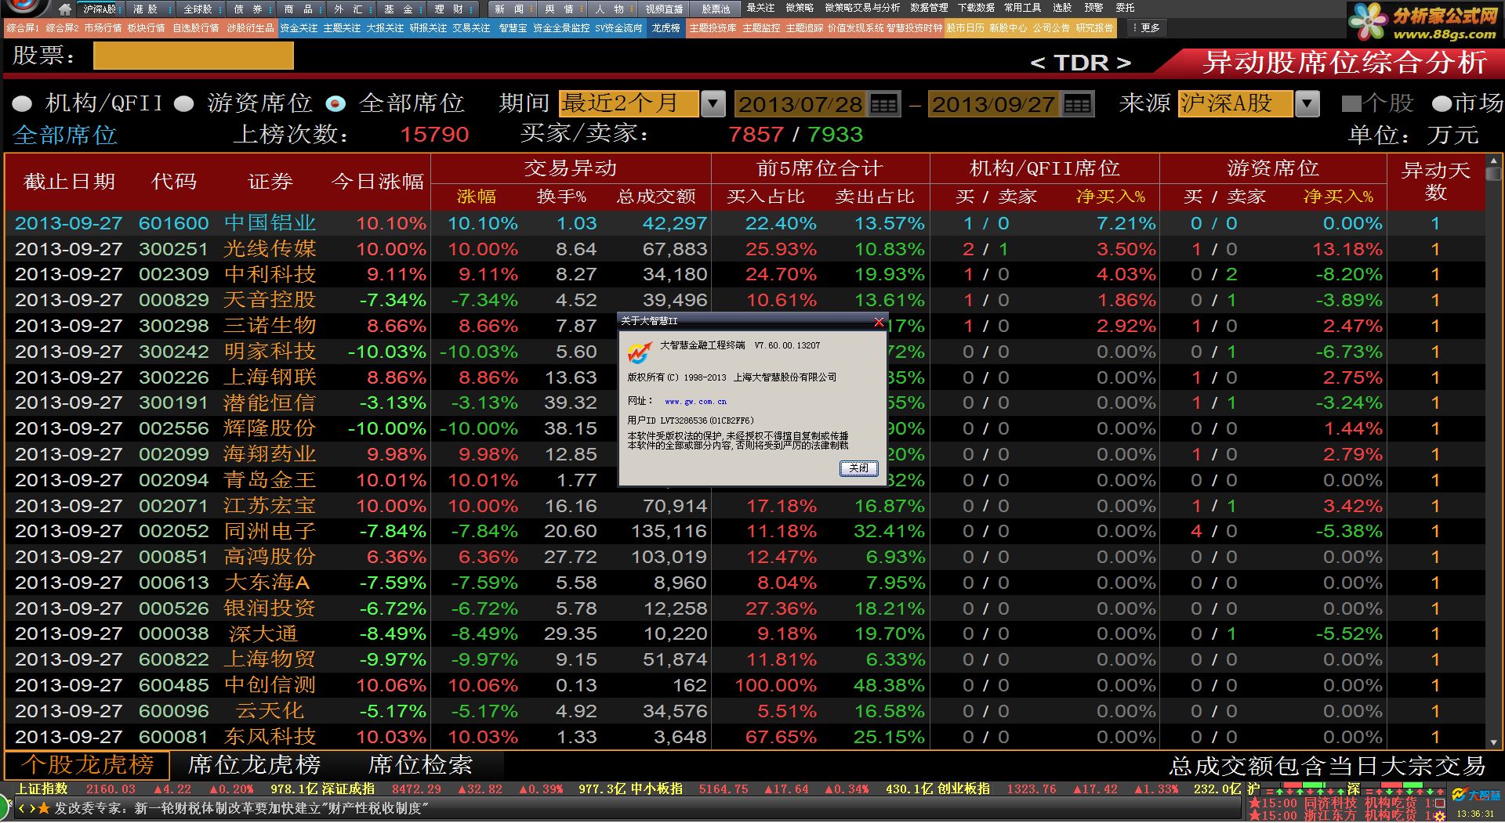Select the 同洲电子 row
Viewport: 1505px width, 823px height.
pyautogui.click(x=745, y=531)
